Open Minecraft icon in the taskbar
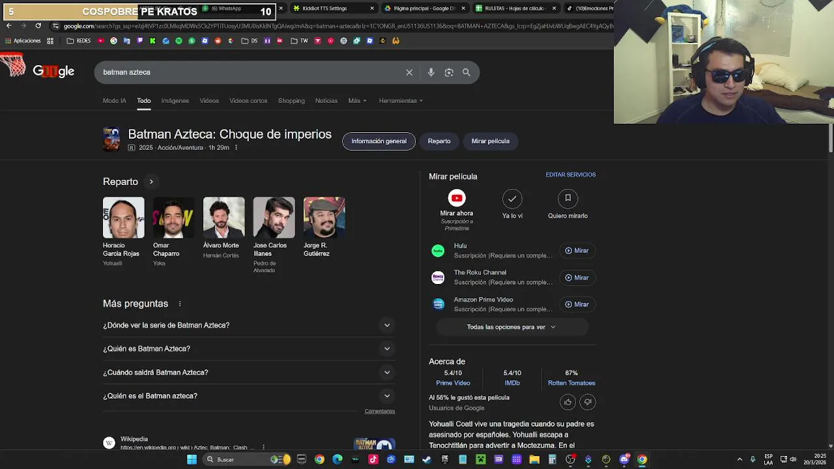 click(481, 459)
